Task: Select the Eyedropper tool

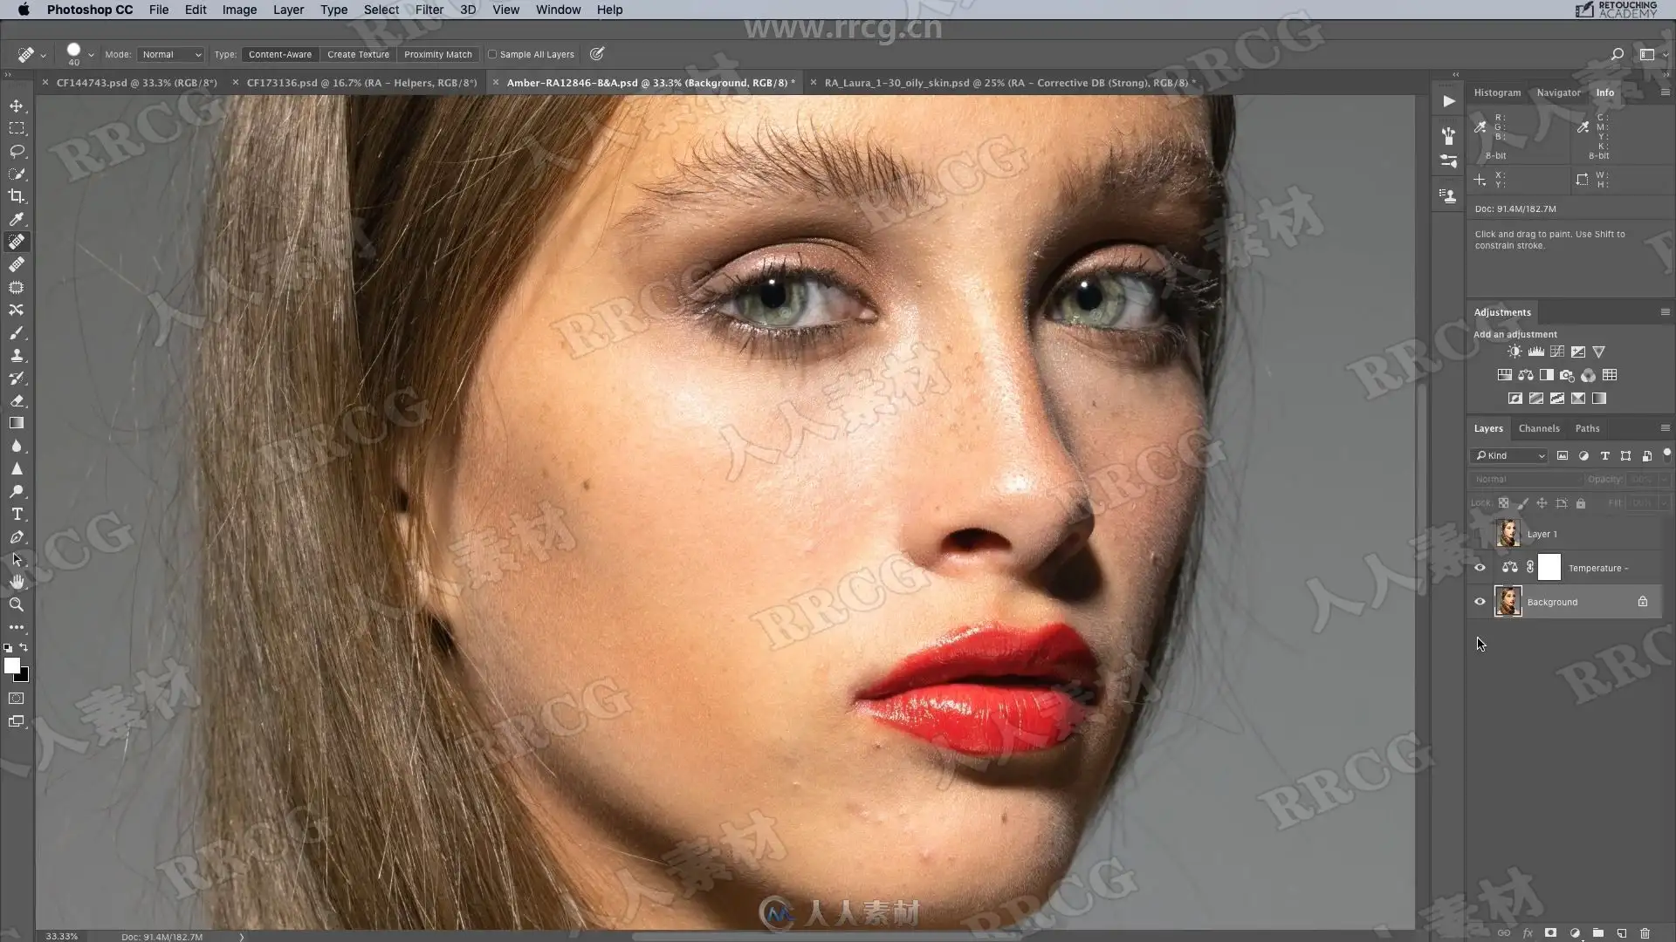Action: (17, 219)
